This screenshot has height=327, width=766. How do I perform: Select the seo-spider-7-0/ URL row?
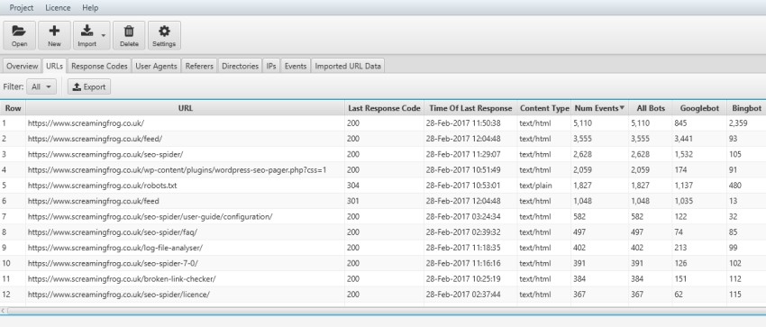[x=113, y=264]
